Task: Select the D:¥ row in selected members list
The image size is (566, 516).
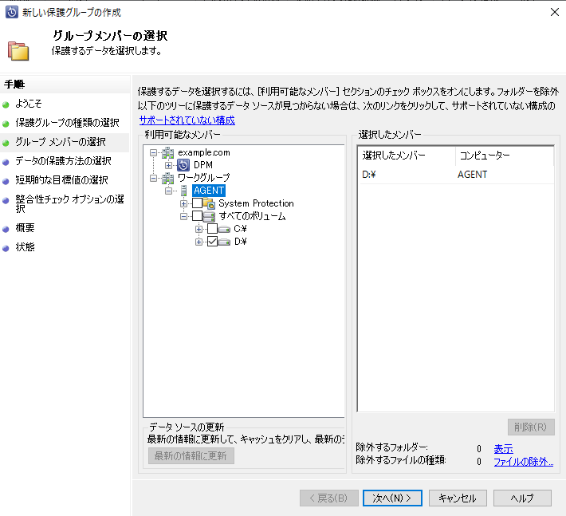Action: coord(455,175)
